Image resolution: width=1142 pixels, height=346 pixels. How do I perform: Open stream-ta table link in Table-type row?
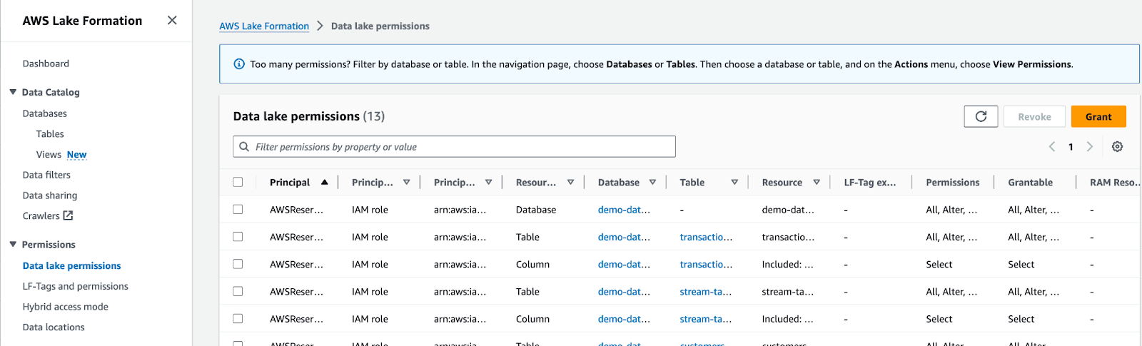(705, 291)
